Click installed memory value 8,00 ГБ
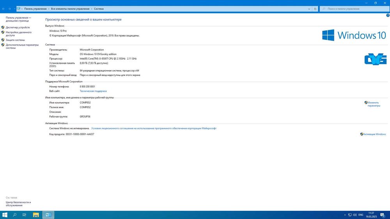 click(94, 63)
